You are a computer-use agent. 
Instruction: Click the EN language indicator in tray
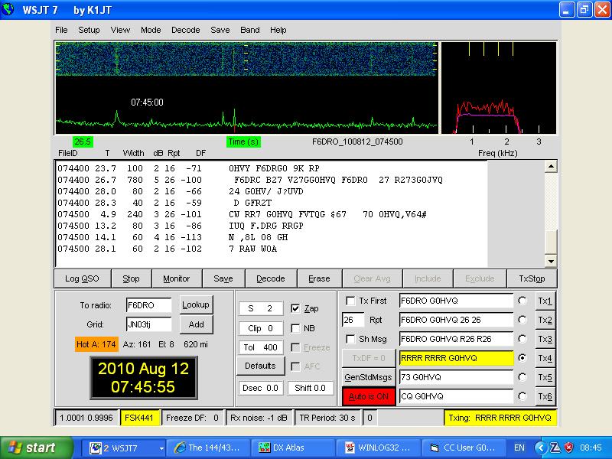pos(519,448)
